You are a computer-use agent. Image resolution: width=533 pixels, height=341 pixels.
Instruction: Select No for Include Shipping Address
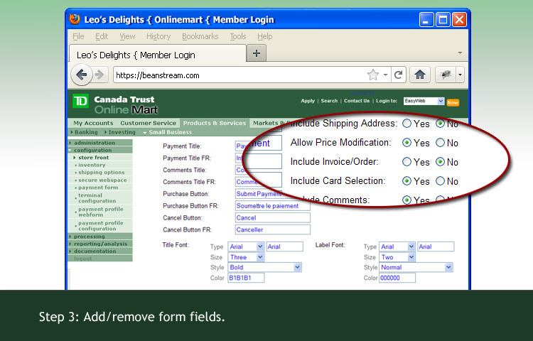440,124
